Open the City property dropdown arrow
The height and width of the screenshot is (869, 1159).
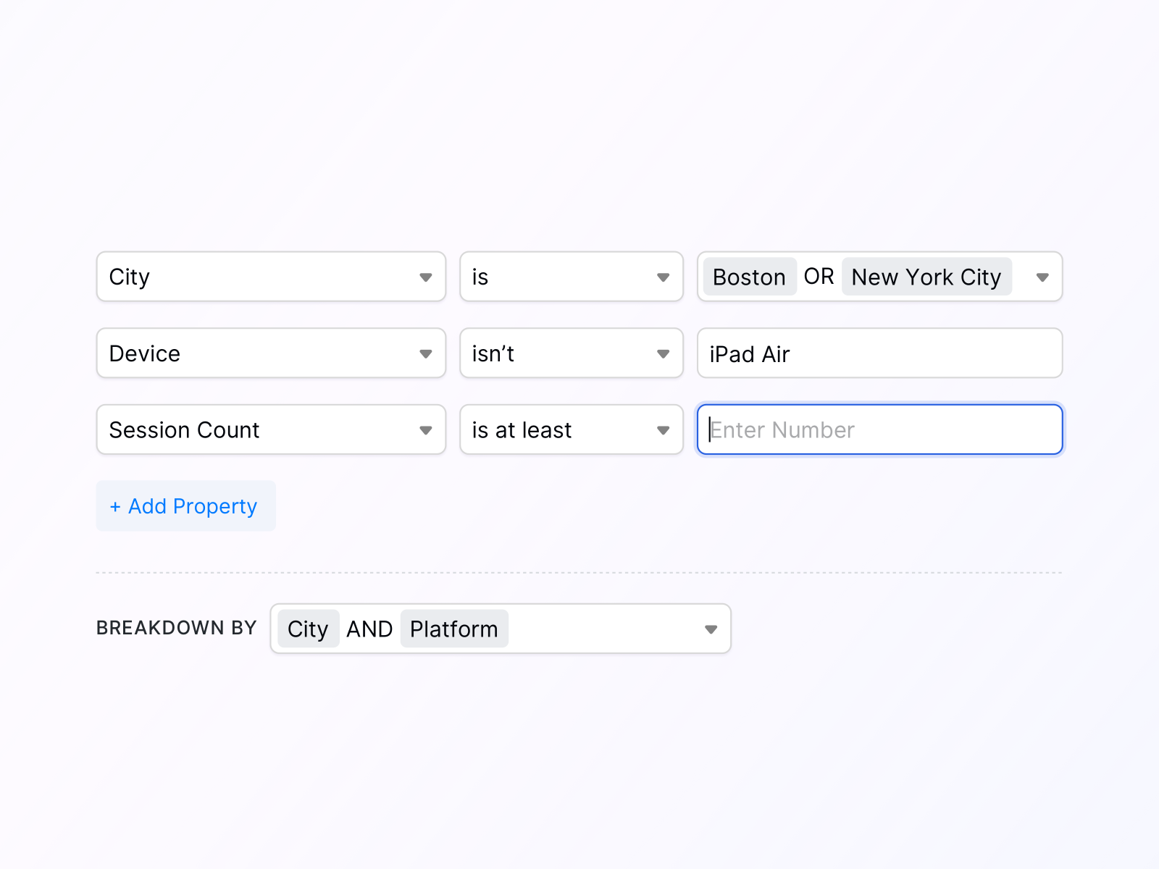pos(426,277)
